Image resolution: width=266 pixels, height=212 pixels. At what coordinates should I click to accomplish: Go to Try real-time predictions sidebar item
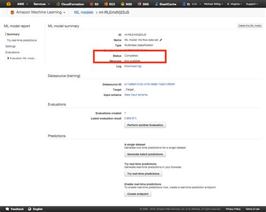click(22, 40)
